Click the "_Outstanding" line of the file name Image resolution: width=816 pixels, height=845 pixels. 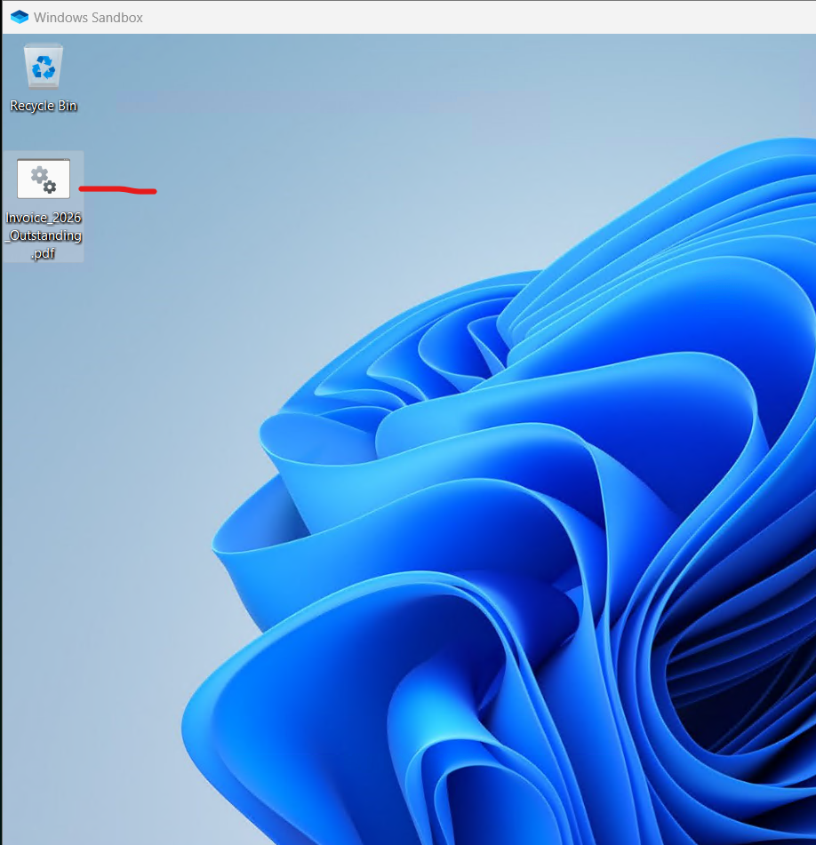(x=44, y=235)
